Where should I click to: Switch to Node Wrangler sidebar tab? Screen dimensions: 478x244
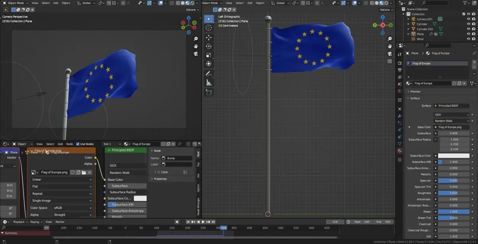click(x=198, y=207)
